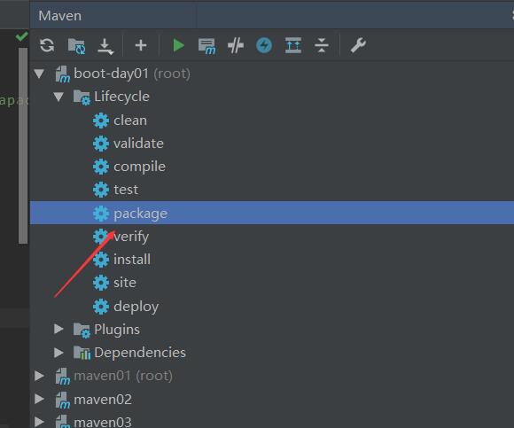
Task: Click the editor vertical scrollbar thumb
Action: click(23, 145)
